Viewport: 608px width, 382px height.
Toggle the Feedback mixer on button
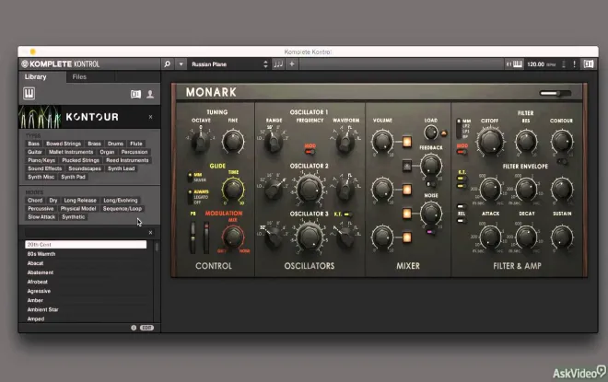[407, 166]
